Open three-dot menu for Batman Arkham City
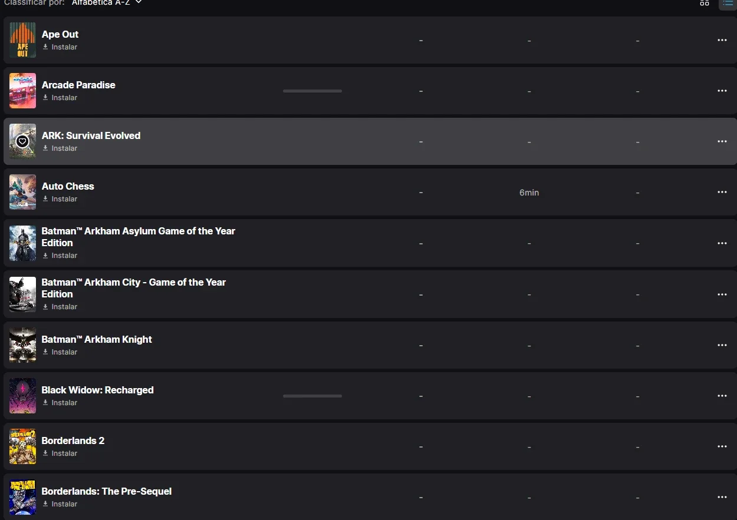This screenshot has height=520, width=737. pos(722,294)
